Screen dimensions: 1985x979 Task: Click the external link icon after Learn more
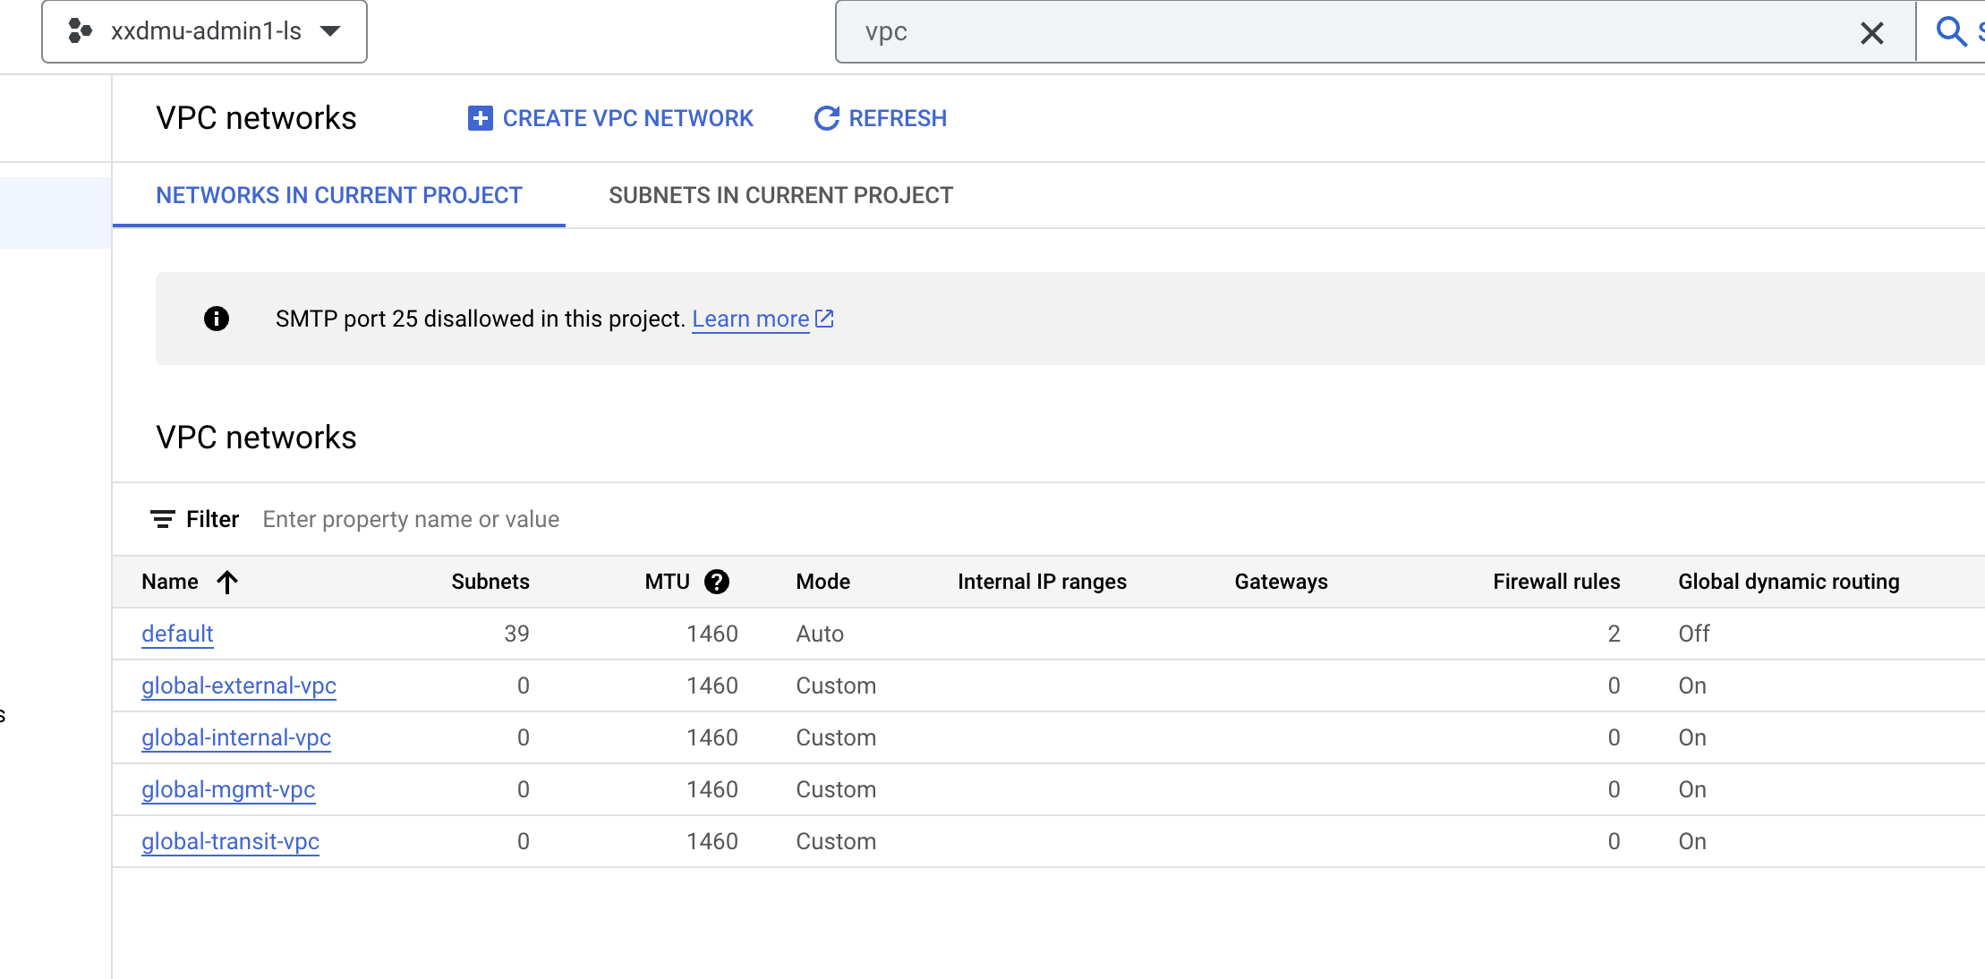[823, 319]
